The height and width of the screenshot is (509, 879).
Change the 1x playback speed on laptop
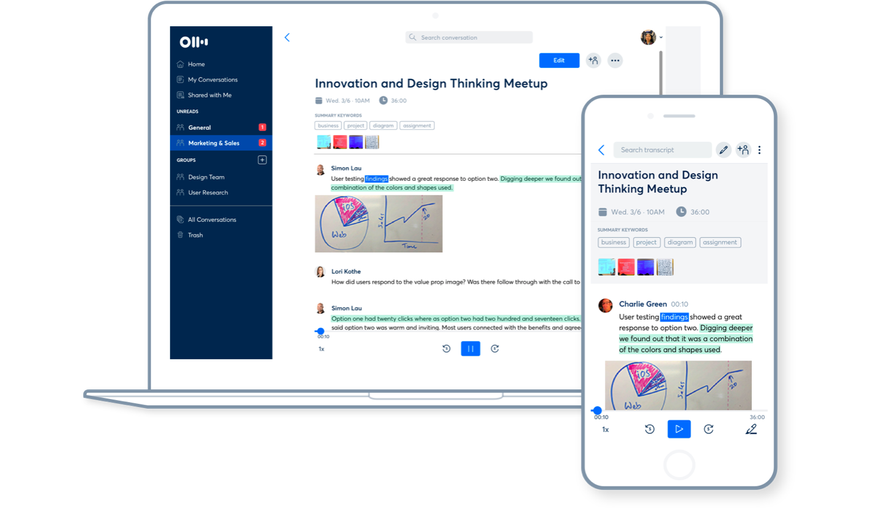pos(321,349)
